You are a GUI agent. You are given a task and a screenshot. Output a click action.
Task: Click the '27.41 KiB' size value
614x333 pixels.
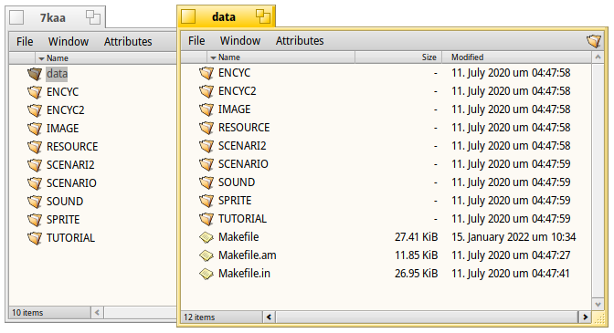click(416, 237)
